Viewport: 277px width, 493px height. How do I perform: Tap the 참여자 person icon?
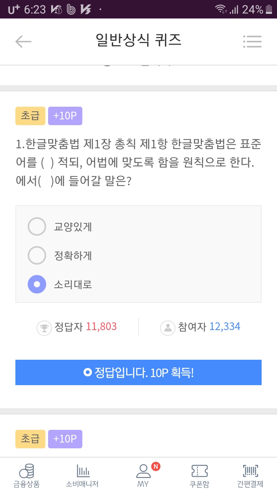168,328
